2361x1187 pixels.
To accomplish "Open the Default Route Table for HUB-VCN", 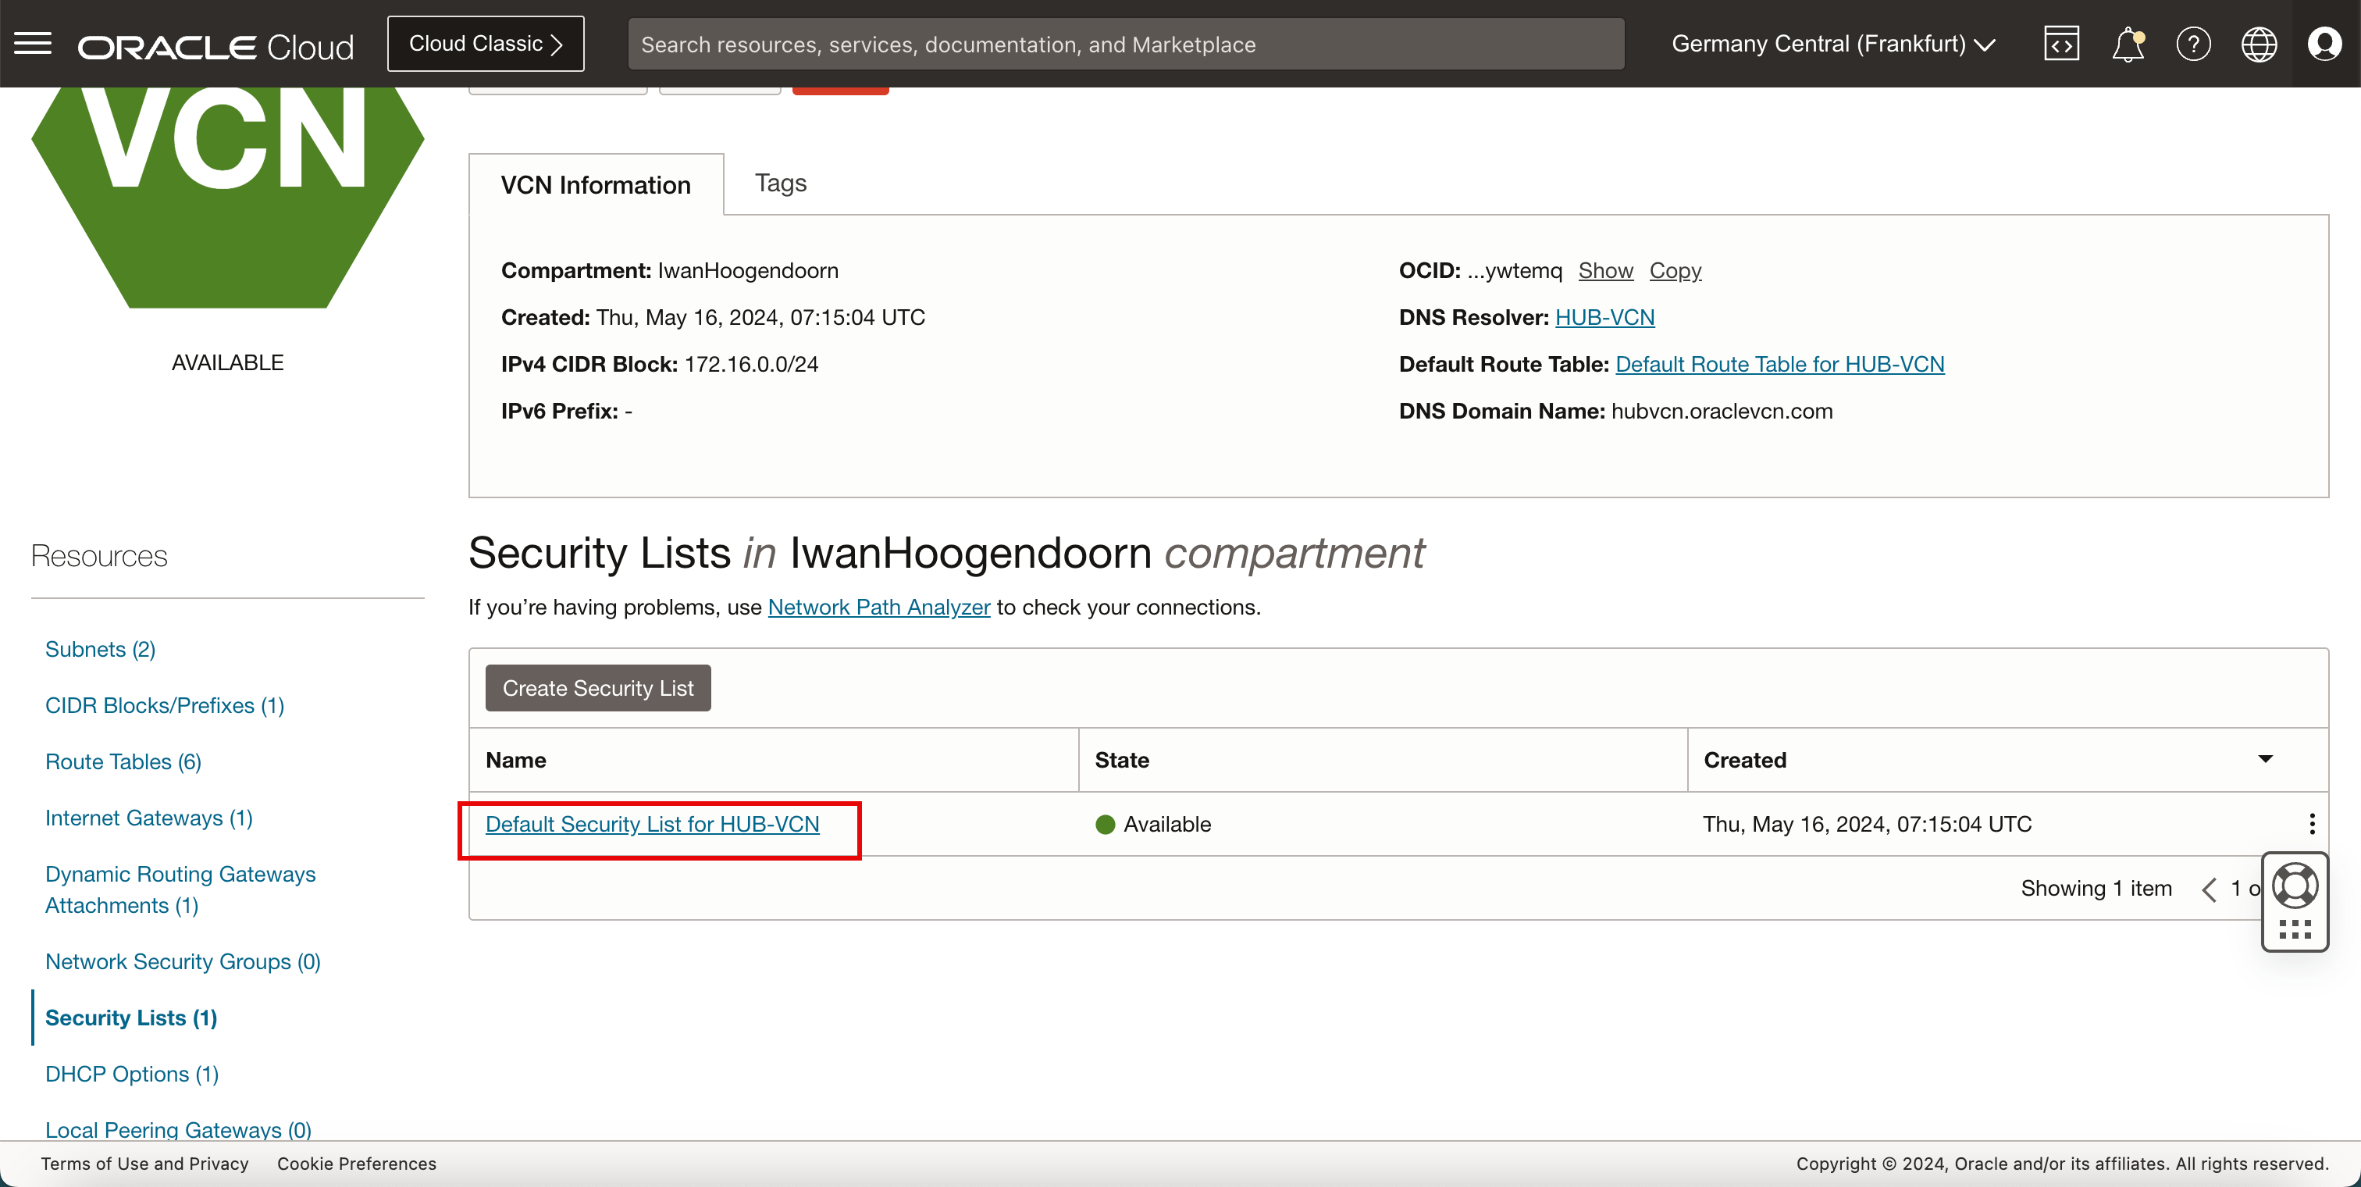I will 1780,363.
